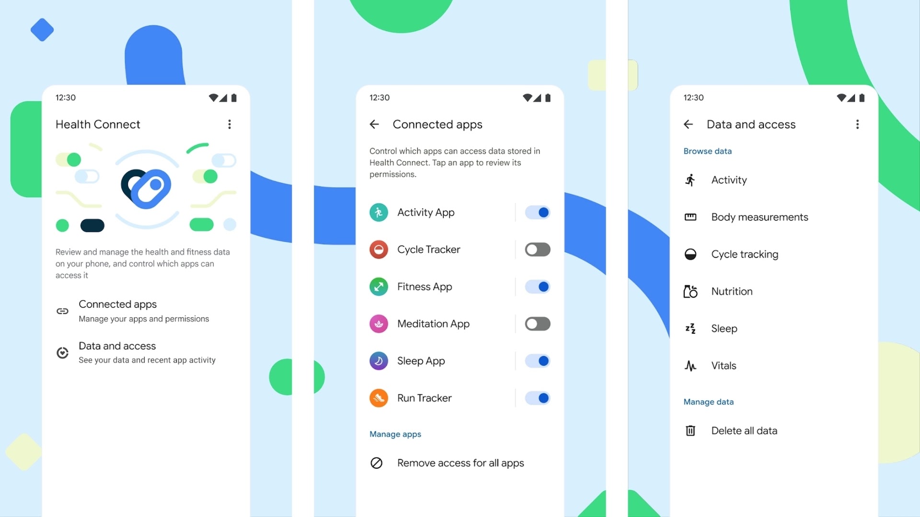Click the Vitals icon
920x517 pixels.
tap(691, 365)
